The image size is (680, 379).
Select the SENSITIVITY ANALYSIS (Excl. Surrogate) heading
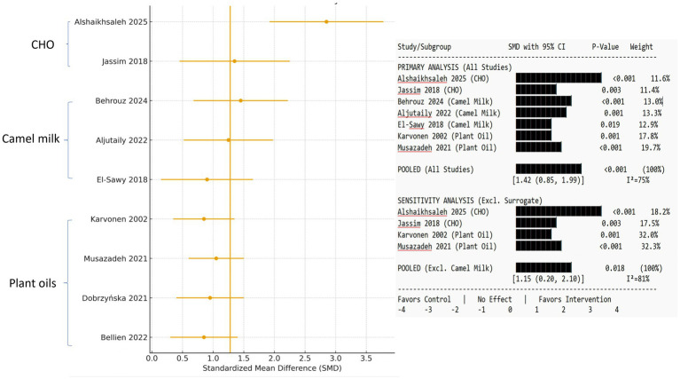[x=470, y=201]
